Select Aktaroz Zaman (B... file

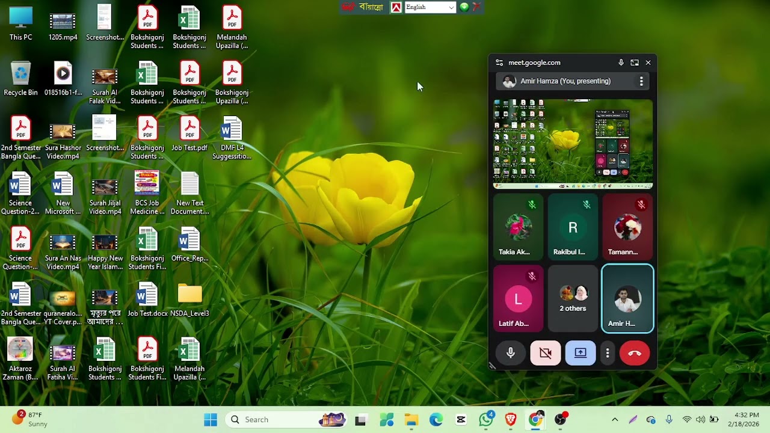point(20,360)
